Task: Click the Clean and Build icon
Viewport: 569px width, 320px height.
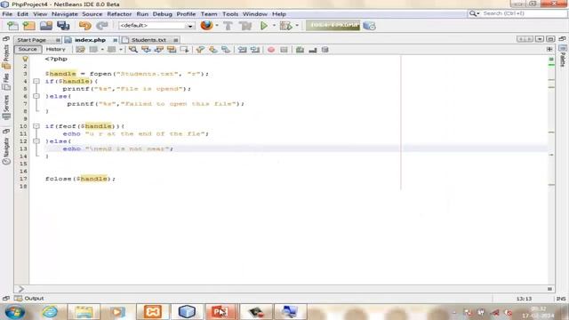Action: coord(245,26)
